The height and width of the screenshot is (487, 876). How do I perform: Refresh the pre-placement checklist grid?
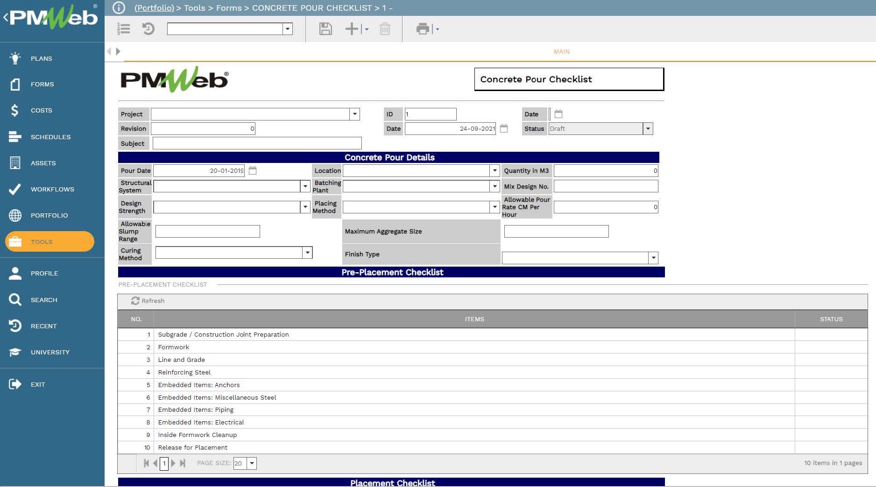tap(148, 301)
